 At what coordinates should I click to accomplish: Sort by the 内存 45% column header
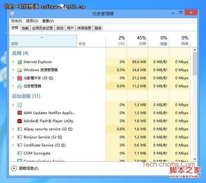coord(138,41)
